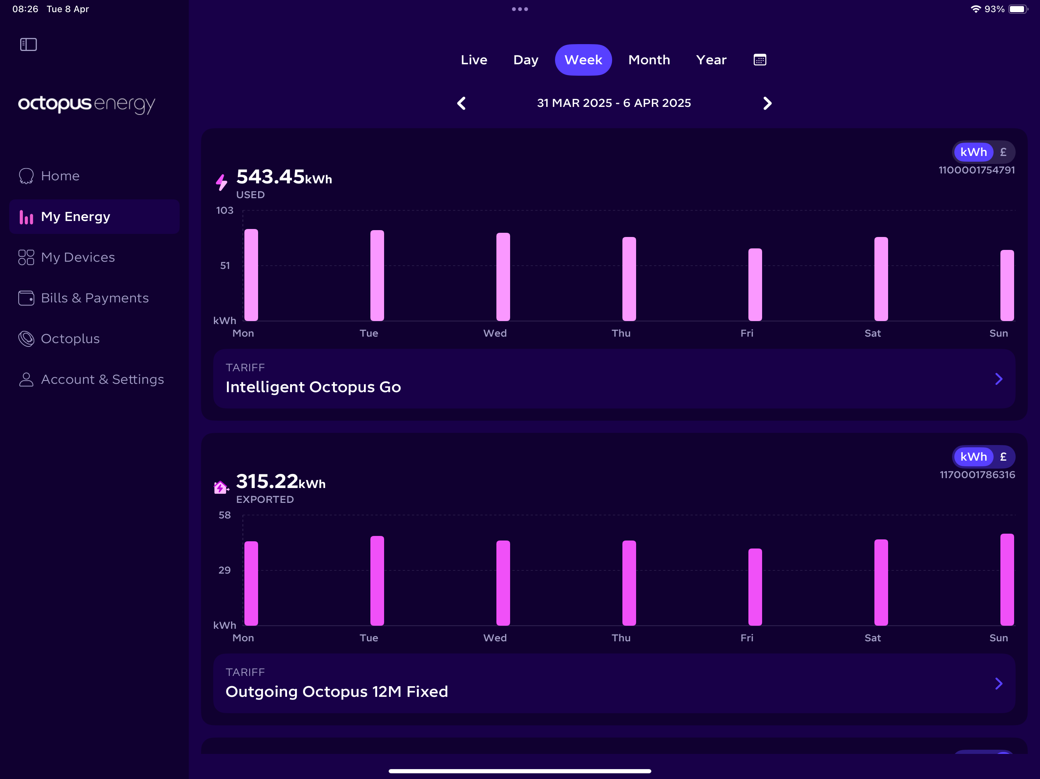This screenshot has height=779, width=1040.
Task: Select the Month tab
Action: pos(649,60)
